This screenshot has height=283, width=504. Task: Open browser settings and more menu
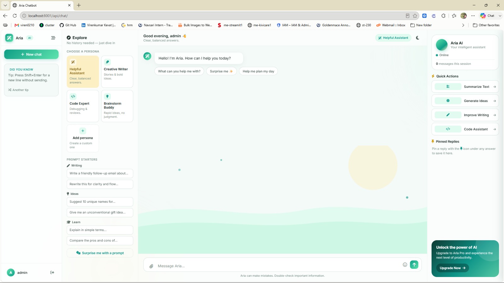click(473, 16)
